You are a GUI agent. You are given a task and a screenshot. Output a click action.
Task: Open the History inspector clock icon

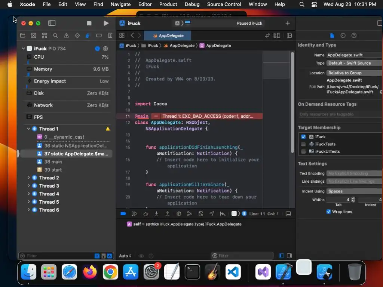pos(343,36)
